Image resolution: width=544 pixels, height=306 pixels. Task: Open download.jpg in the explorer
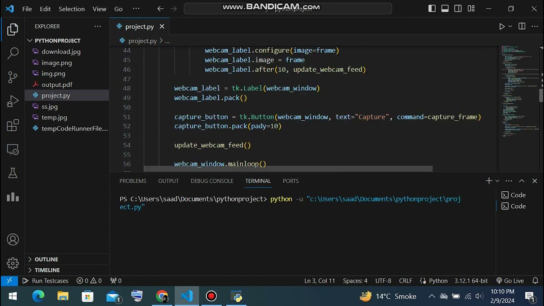[x=61, y=51]
